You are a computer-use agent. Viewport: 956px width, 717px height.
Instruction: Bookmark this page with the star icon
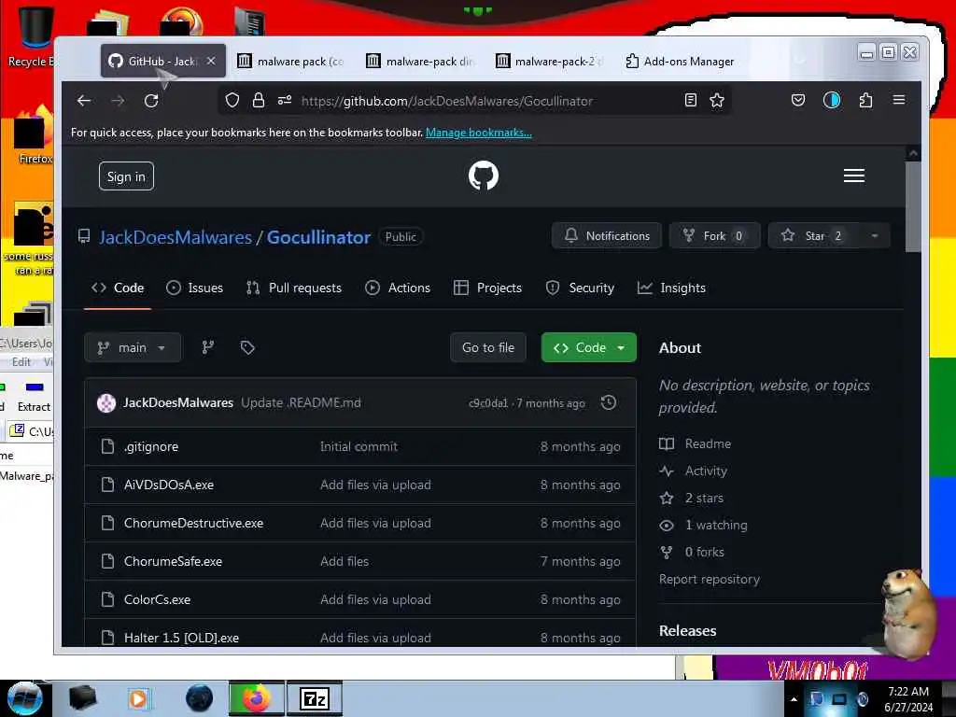[x=717, y=101]
